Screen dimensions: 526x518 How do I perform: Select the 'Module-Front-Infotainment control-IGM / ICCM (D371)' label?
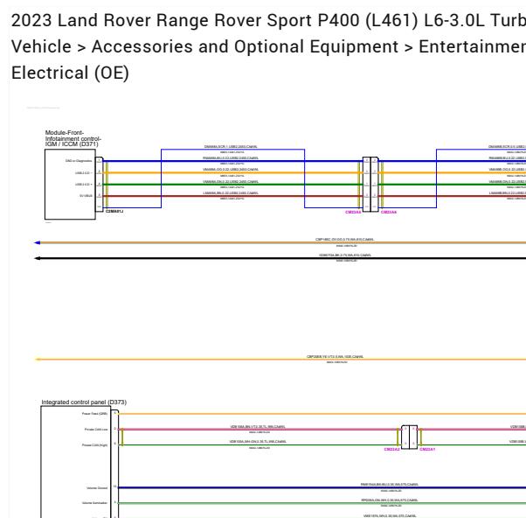pyautogui.click(x=73, y=138)
